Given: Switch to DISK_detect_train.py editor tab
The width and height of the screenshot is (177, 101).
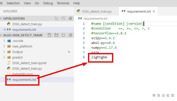Looking at the screenshot, I should coord(97,11).
